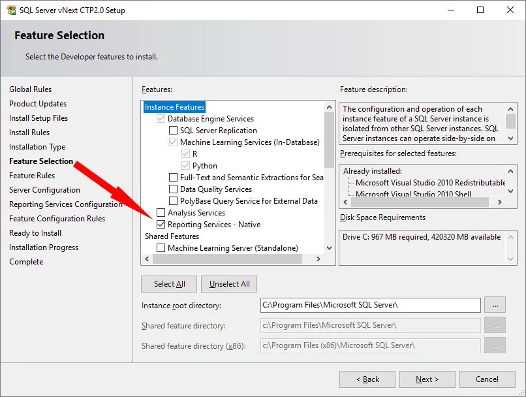
Task: Toggle the Python checkbox
Action: pyautogui.click(x=185, y=165)
